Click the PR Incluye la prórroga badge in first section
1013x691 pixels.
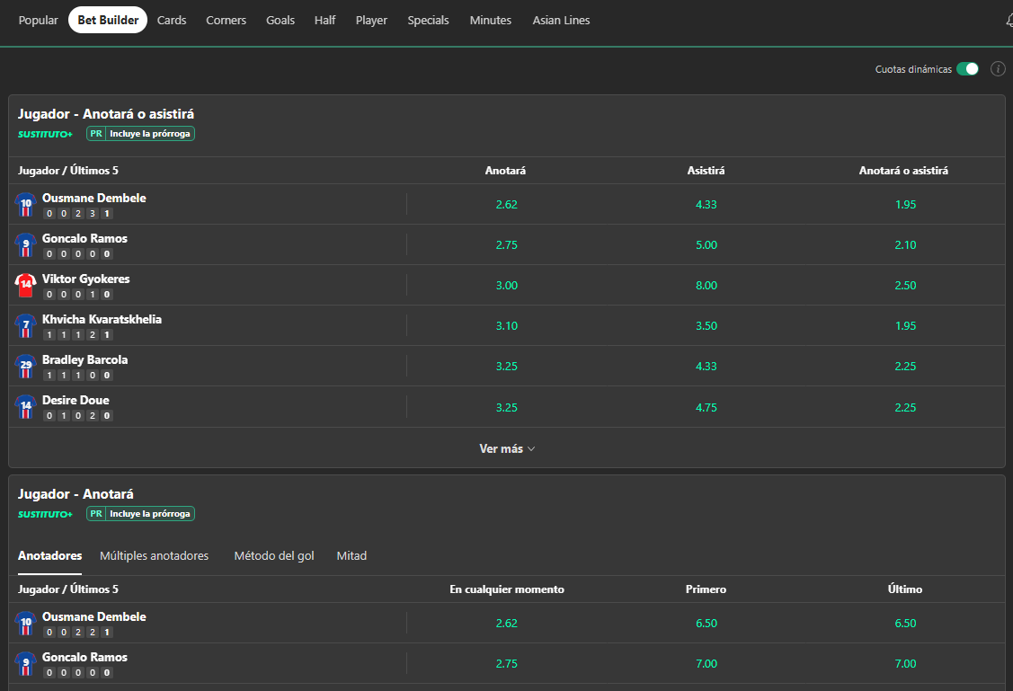[140, 134]
